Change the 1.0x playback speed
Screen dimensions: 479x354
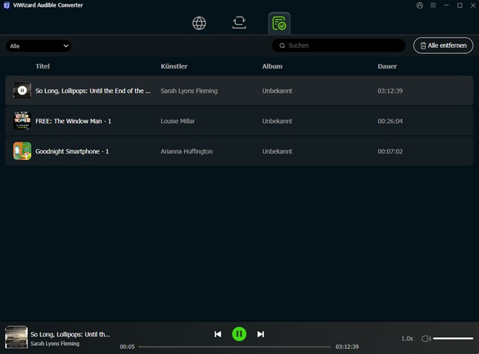(x=407, y=339)
